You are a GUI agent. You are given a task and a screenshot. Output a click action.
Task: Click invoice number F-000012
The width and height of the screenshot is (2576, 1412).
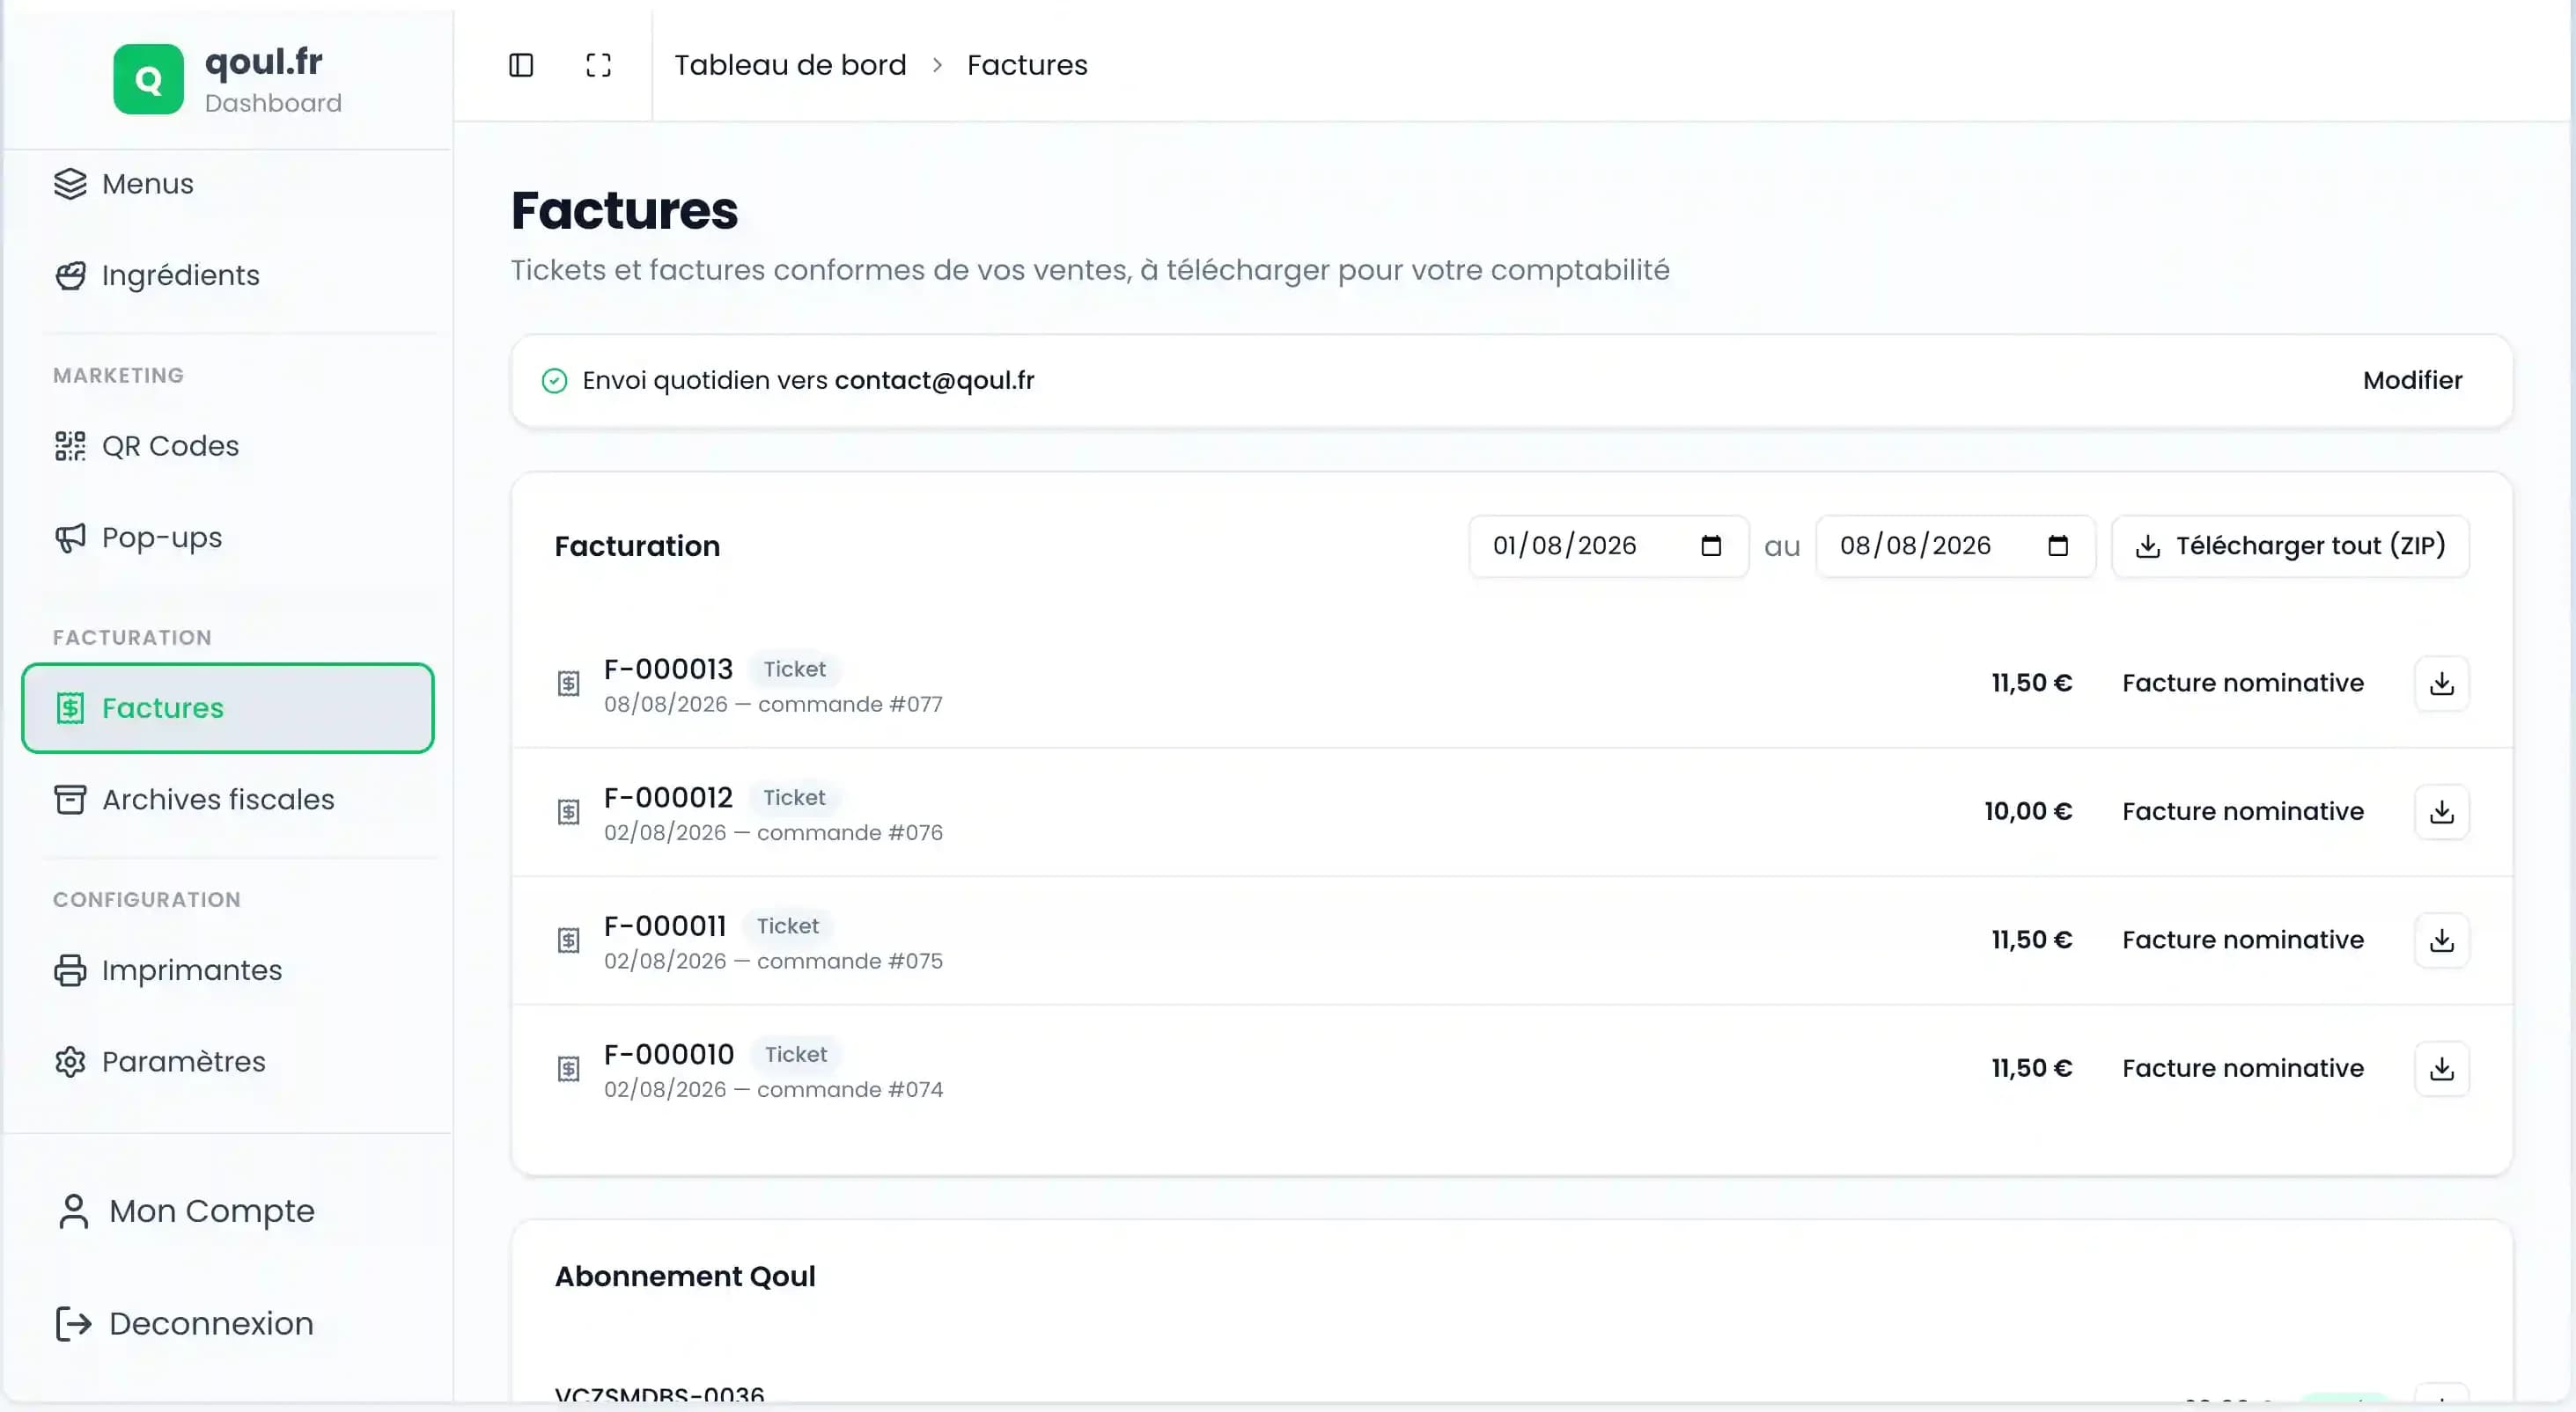click(x=668, y=797)
